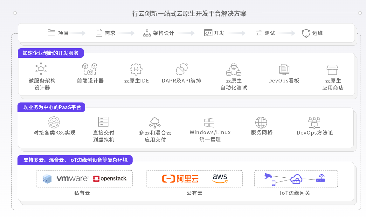Open the 多云和混合云应用交付 cloud icon
This screenshot has height=217, width=366.
point(155,122)
